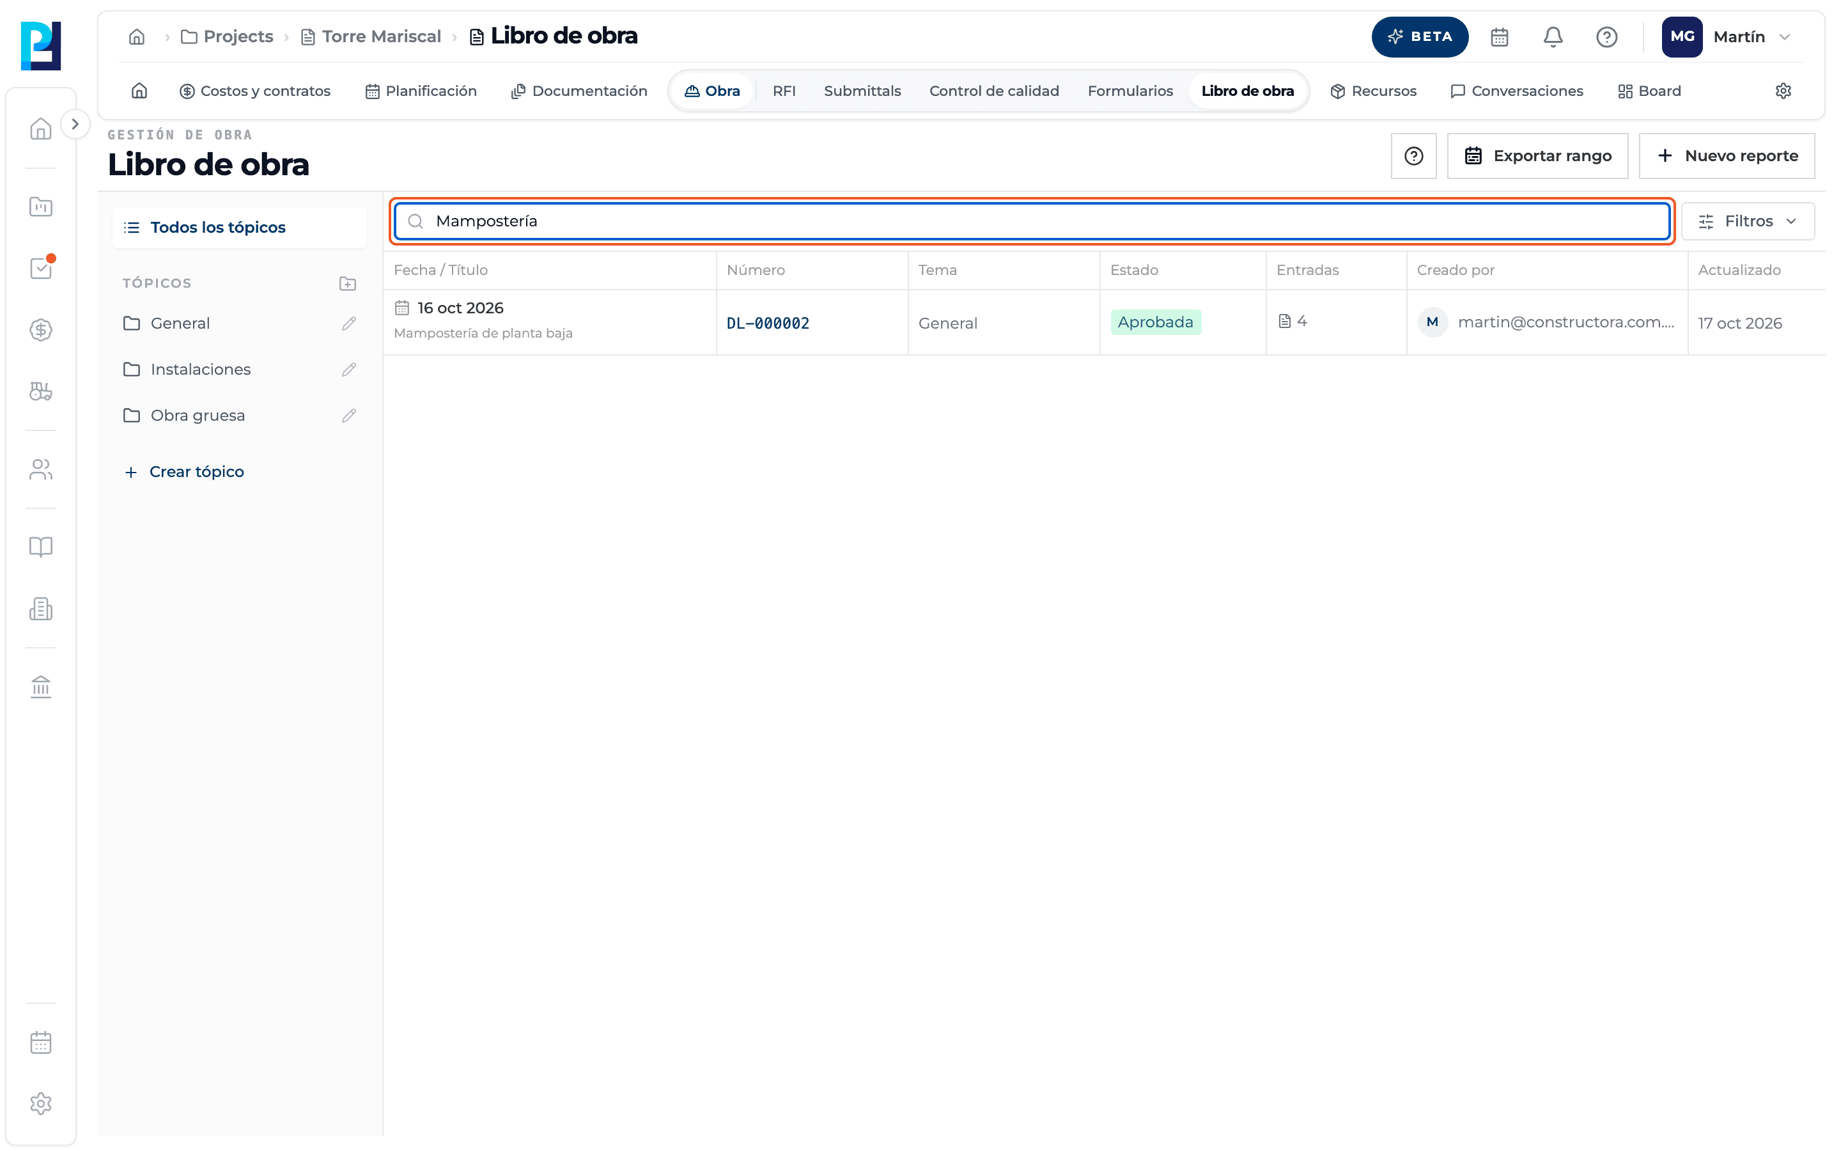Viewport: 1841px width, 1151px height.
Task: Click the home icon in the breadcrumb
Action: pos(137,36)
